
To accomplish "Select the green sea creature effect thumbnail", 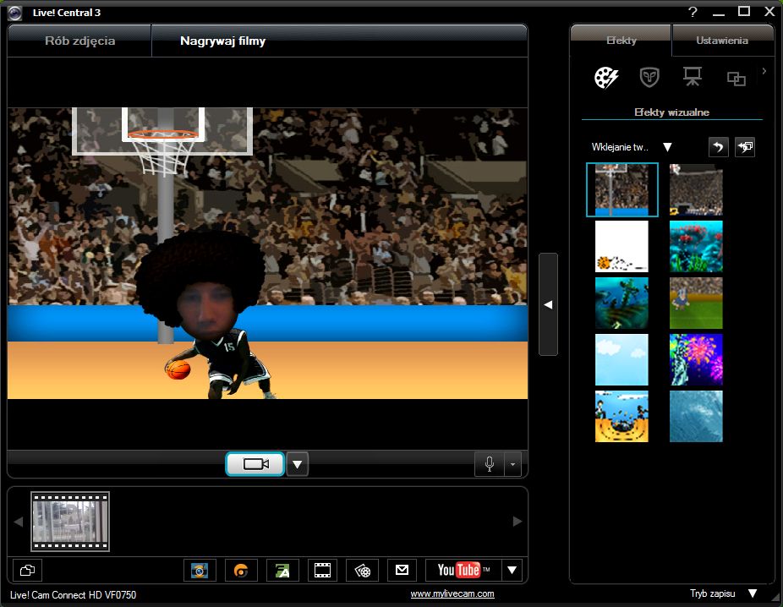I will (x=621, y=303).
